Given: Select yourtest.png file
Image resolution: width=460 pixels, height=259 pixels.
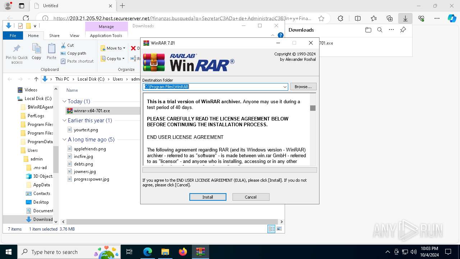Looking at the screenshot, I should 86,130.
